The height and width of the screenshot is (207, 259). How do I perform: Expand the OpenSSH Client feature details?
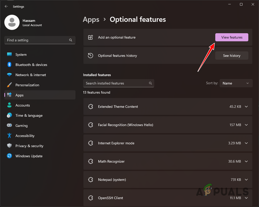click(246, 198)
